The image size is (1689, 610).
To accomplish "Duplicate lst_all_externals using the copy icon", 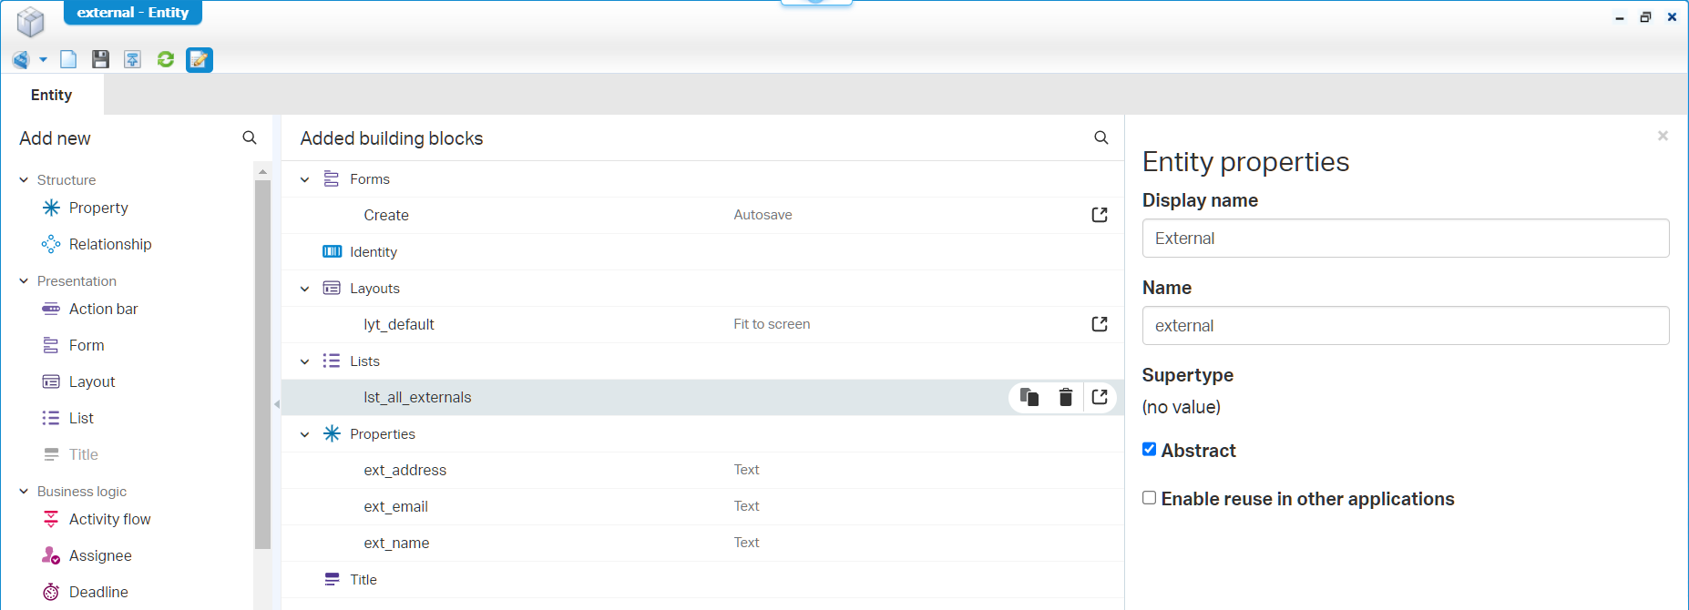I will point(1029,397).
